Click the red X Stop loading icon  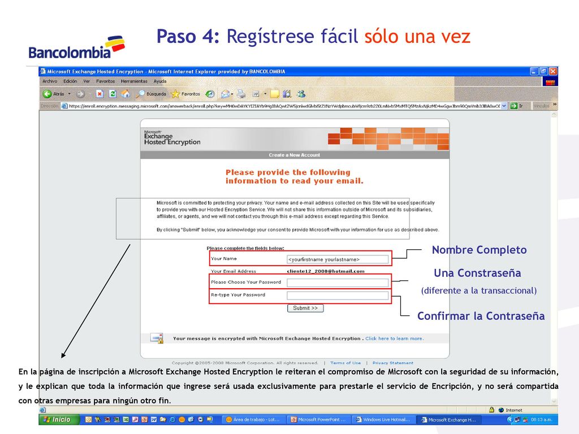(x=100, y=94)
